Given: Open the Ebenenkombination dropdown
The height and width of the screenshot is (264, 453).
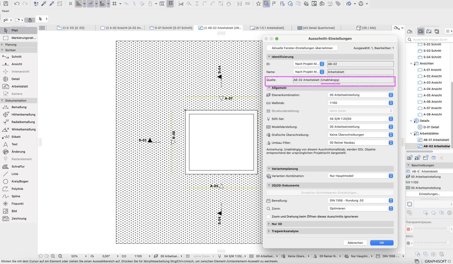Looking at the screenshot, I should [360, 95].
